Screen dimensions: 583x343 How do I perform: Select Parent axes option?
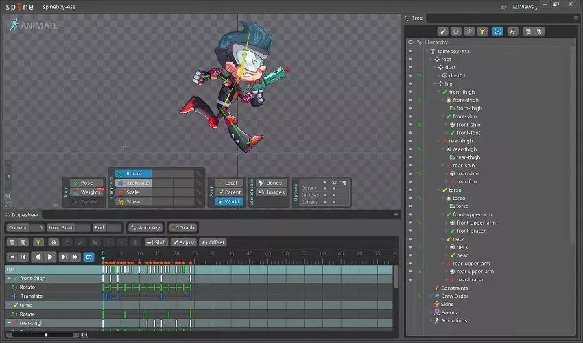pos(229,192)
